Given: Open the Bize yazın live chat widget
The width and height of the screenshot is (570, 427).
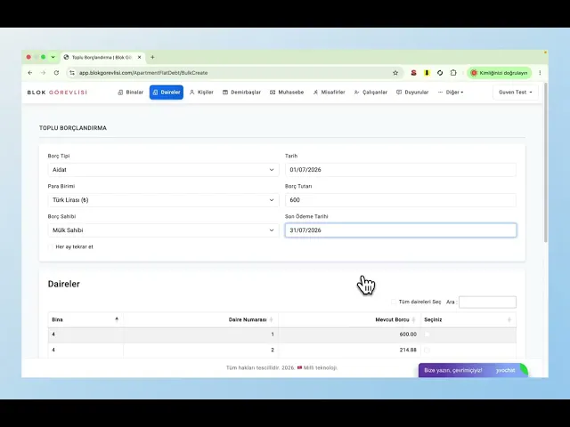Looking at the screenshot, I should (473, 370).
